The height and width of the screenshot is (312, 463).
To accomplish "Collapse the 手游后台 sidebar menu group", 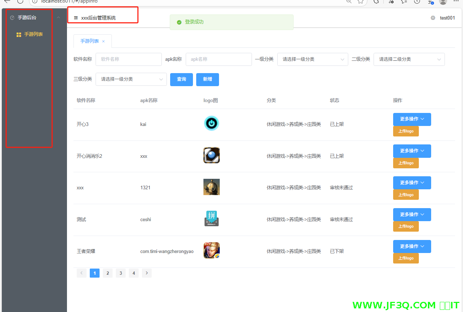I will tap(58, 17).
